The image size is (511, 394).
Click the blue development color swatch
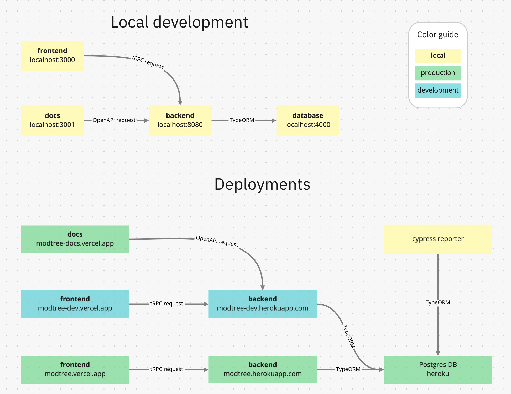click(x=438, y=90)
